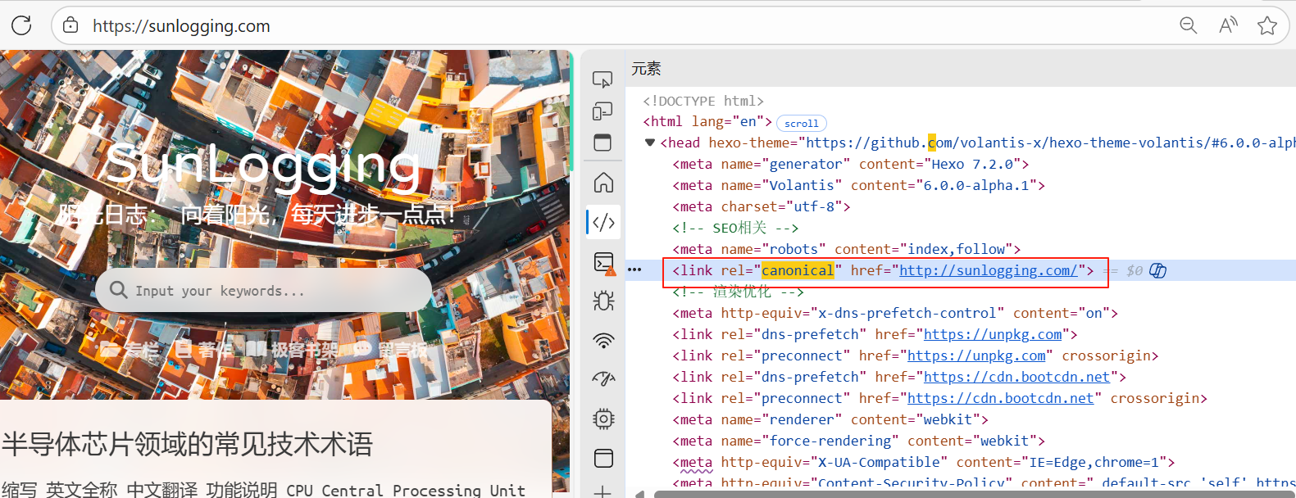Open the Console panel icon
This screenshot has height=498, width=1296.
(x=603, y=262)
